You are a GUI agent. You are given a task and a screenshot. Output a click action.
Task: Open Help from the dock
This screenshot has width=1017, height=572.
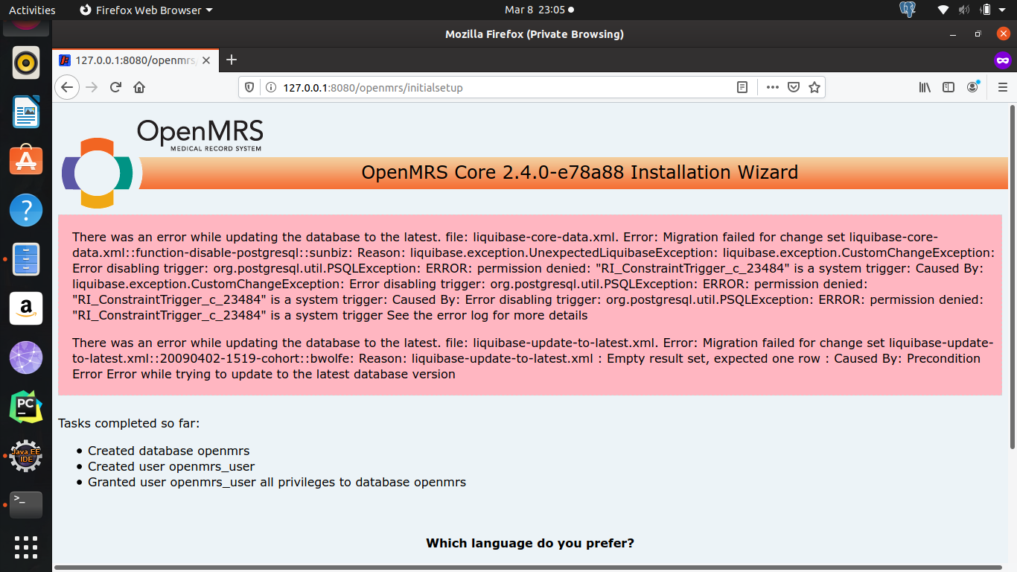pos(26,210)
